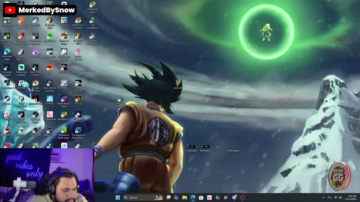The height and width of the screenshot is (202, 360).
Task: Select the Marbles on Stream icon
Action: 64,55
